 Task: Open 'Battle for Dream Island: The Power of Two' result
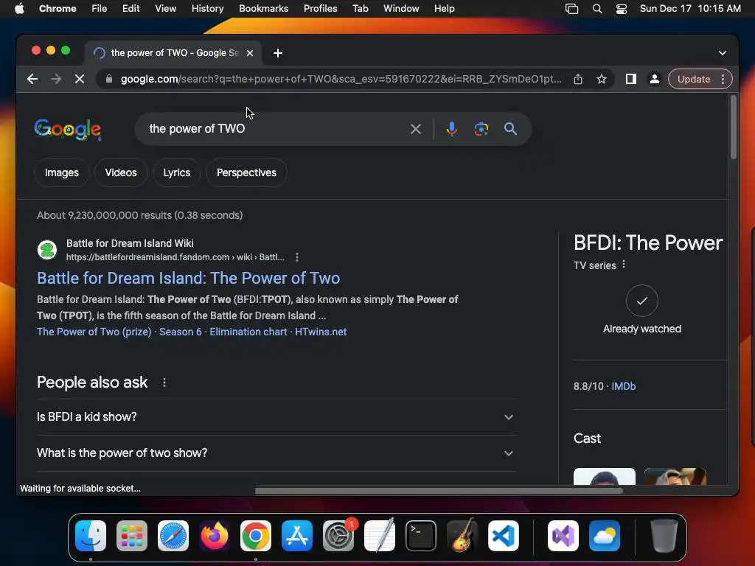[189, 278]
